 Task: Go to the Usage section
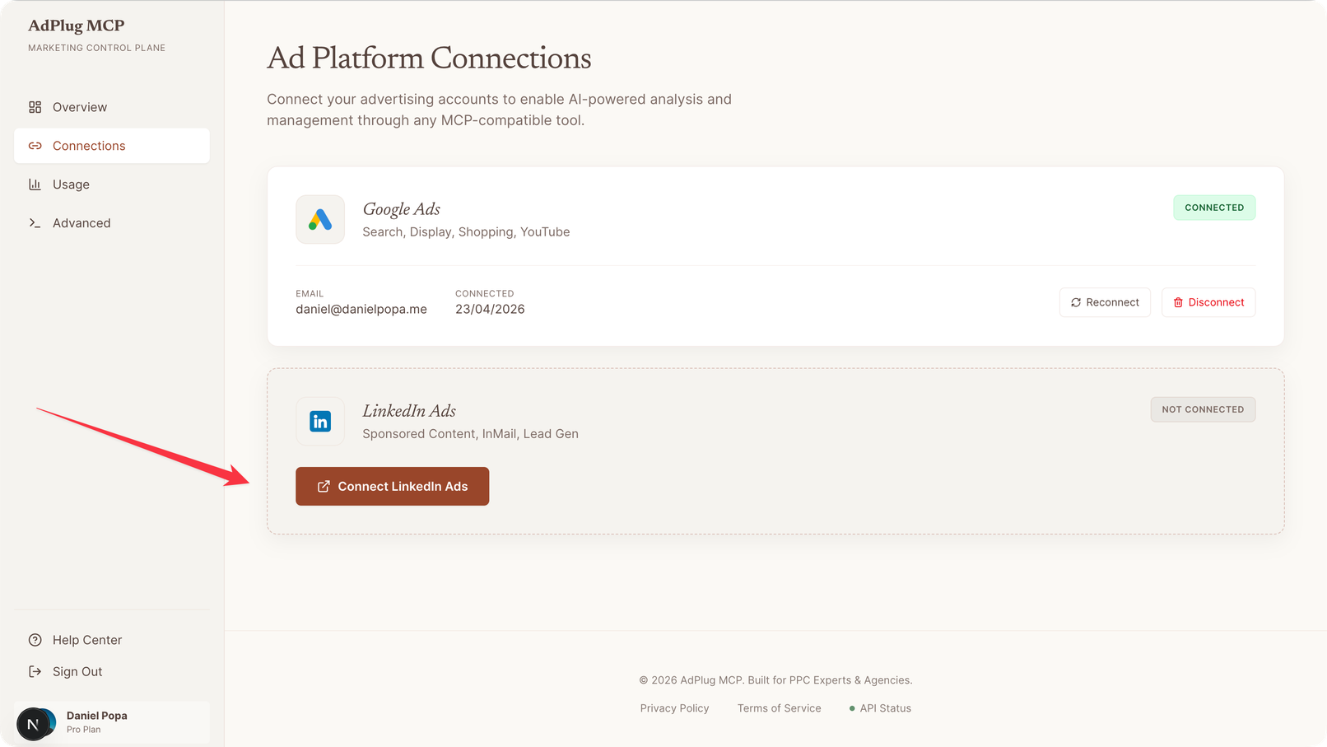point(112,184)
